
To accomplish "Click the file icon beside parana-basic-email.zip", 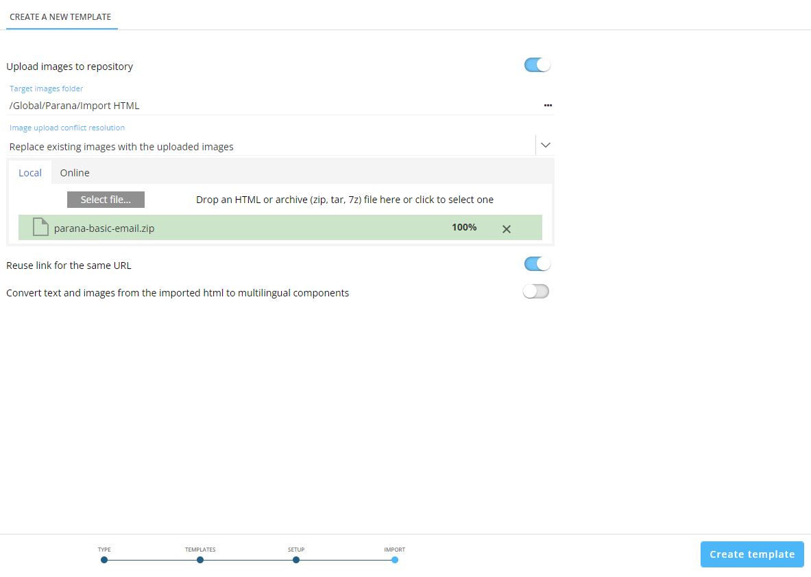I will pyautogui.click(x=41, y=228).
